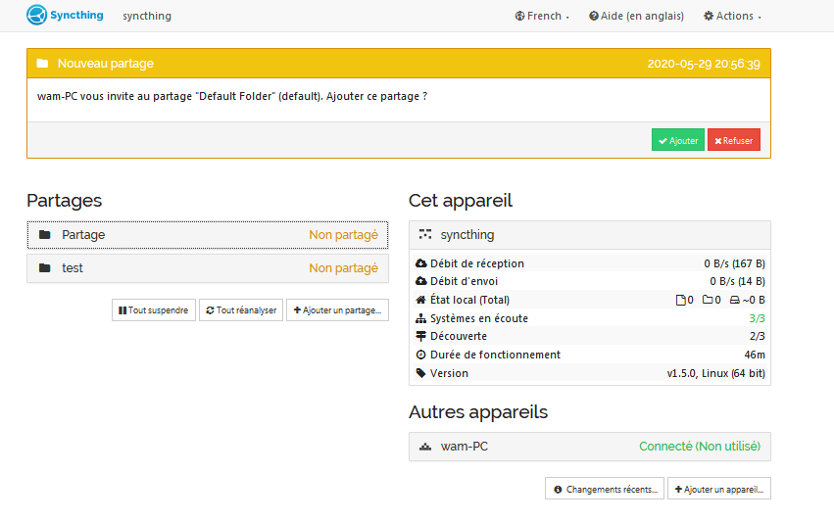This screenshot has width=834, height=522.
Task: Expand the Partage folder panel
Action: pyautogui.click(x=208, y=235)
